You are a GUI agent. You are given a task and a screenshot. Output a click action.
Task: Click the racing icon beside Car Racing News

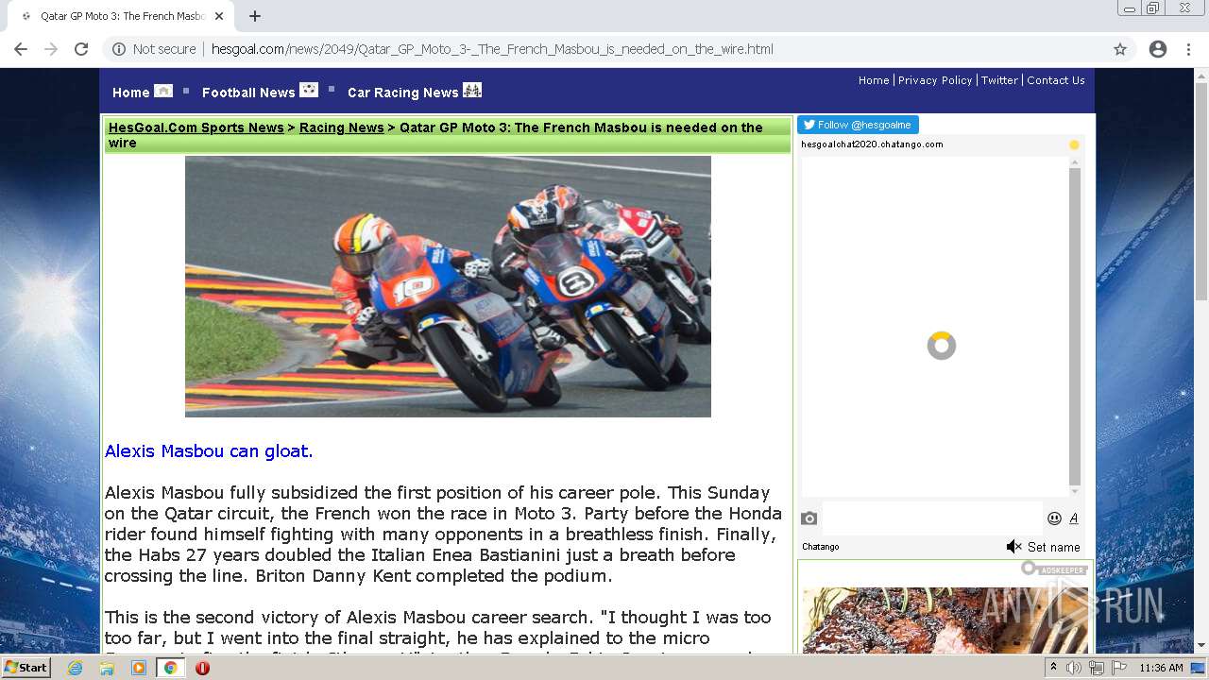coord(472,90)
